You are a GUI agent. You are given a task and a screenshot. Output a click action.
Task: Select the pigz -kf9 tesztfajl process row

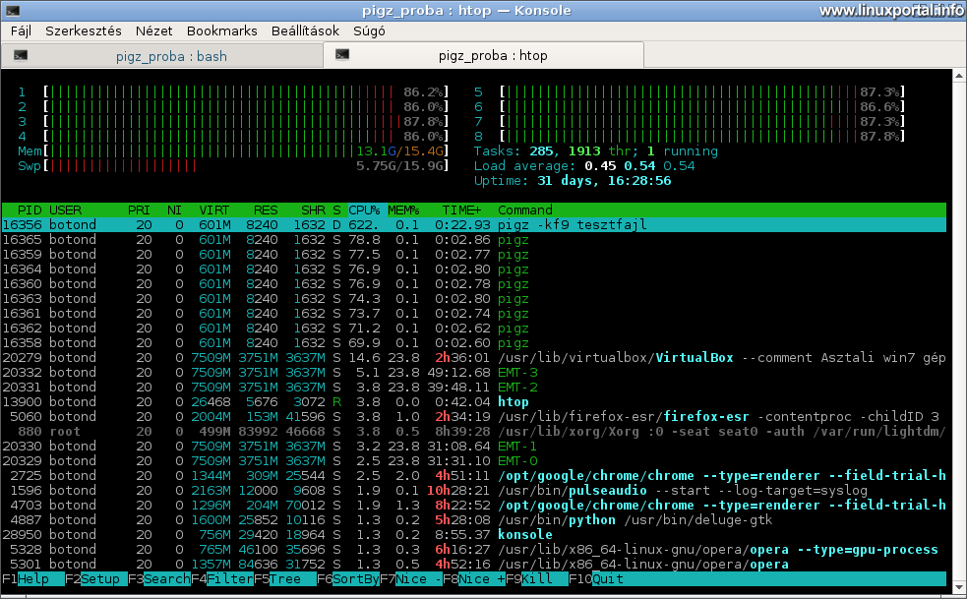[x=473, y=225]
